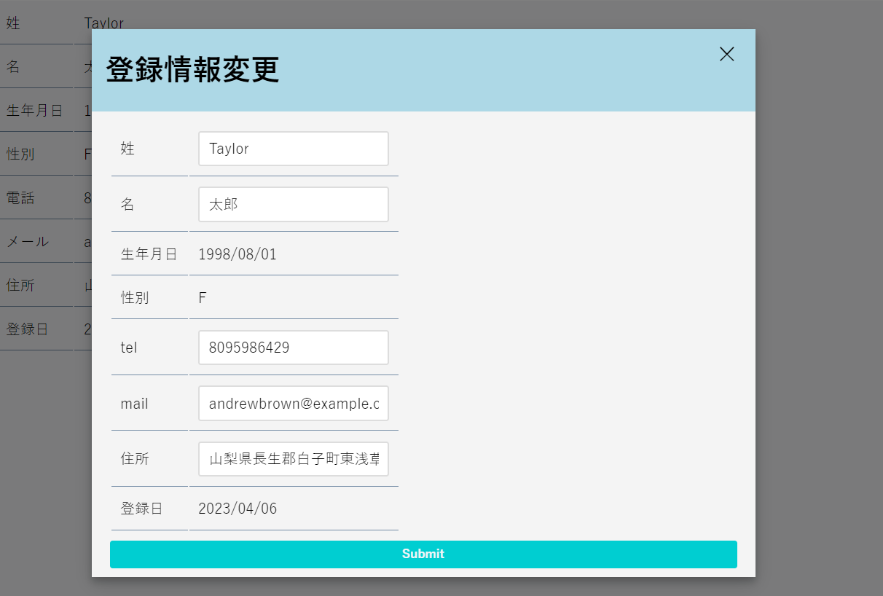883x596 pixels.
Task: Click the 生年月日 label inside the dialog
Action: pos(149,254)
